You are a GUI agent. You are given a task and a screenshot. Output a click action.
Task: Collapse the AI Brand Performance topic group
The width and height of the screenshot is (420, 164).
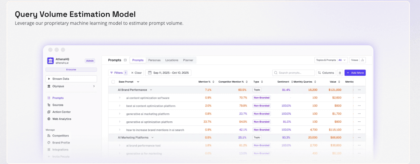coord(151,90)
